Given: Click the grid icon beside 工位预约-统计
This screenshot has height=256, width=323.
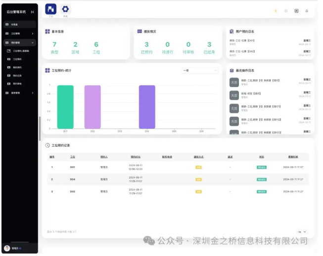Looking at the screenshot, I should click(47, 70).
